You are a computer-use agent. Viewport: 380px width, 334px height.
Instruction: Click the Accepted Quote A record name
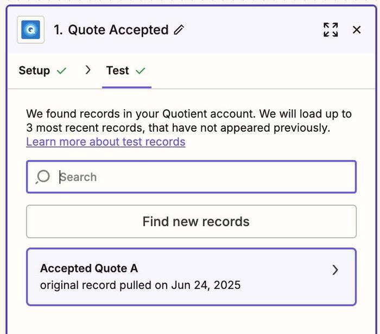[x=89, y=268]
